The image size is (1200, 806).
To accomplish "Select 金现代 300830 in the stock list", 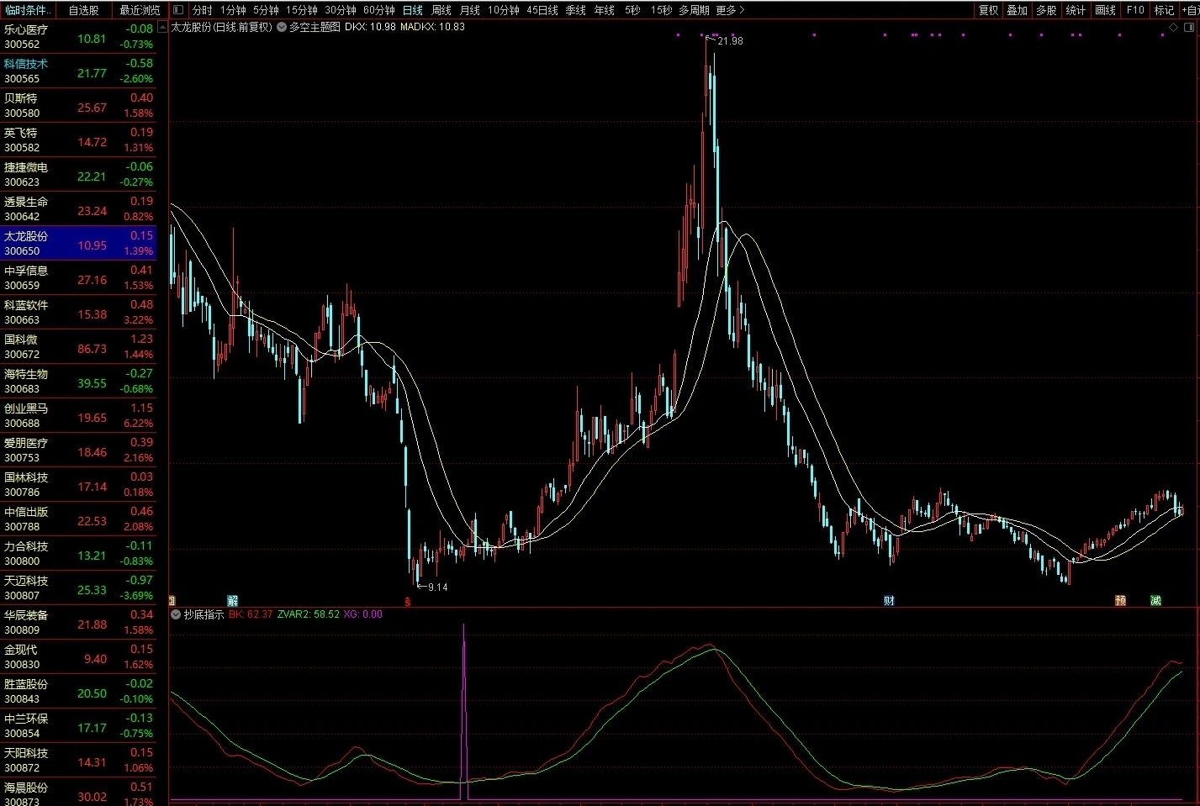I will [78, 656].
